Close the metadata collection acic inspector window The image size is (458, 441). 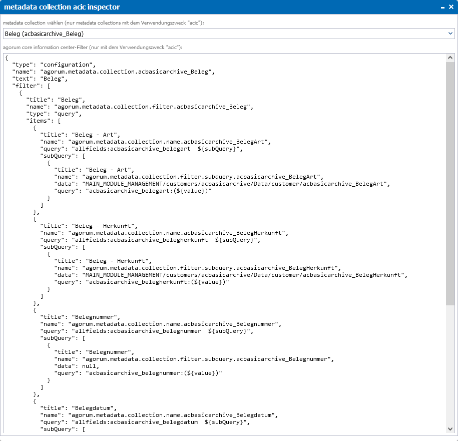pyautogui.click(x=451, y=7)
